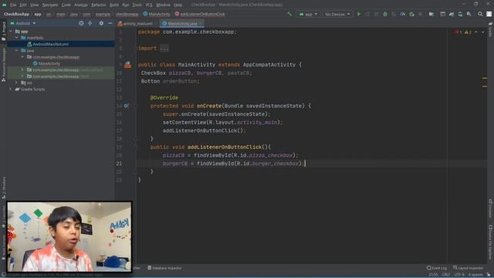Click the Make Project hammer icon

(289, 14)
